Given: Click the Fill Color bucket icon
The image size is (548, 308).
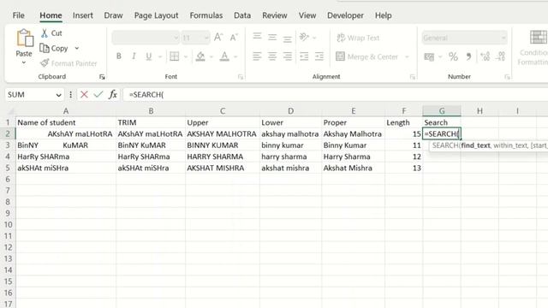Looking at the screenshot, I should [200, 56].
